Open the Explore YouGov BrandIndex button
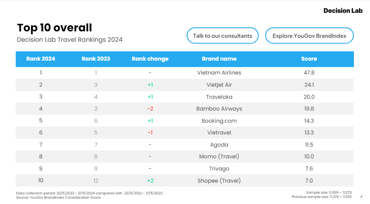Image resolution: width=370 pixels, height=204 pixels. (x=310, y=36)
